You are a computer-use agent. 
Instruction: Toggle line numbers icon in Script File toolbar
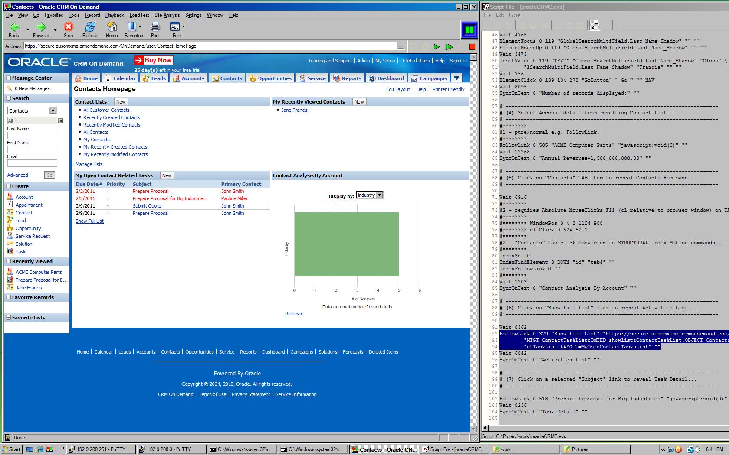point(594,26)
